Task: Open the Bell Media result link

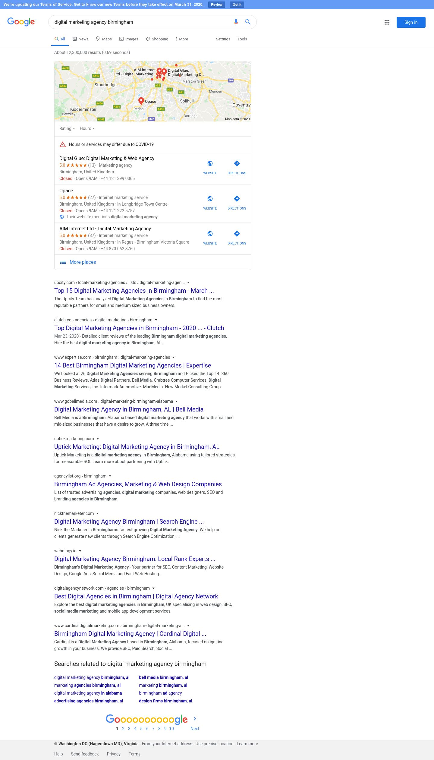Action: click(129, 409)
